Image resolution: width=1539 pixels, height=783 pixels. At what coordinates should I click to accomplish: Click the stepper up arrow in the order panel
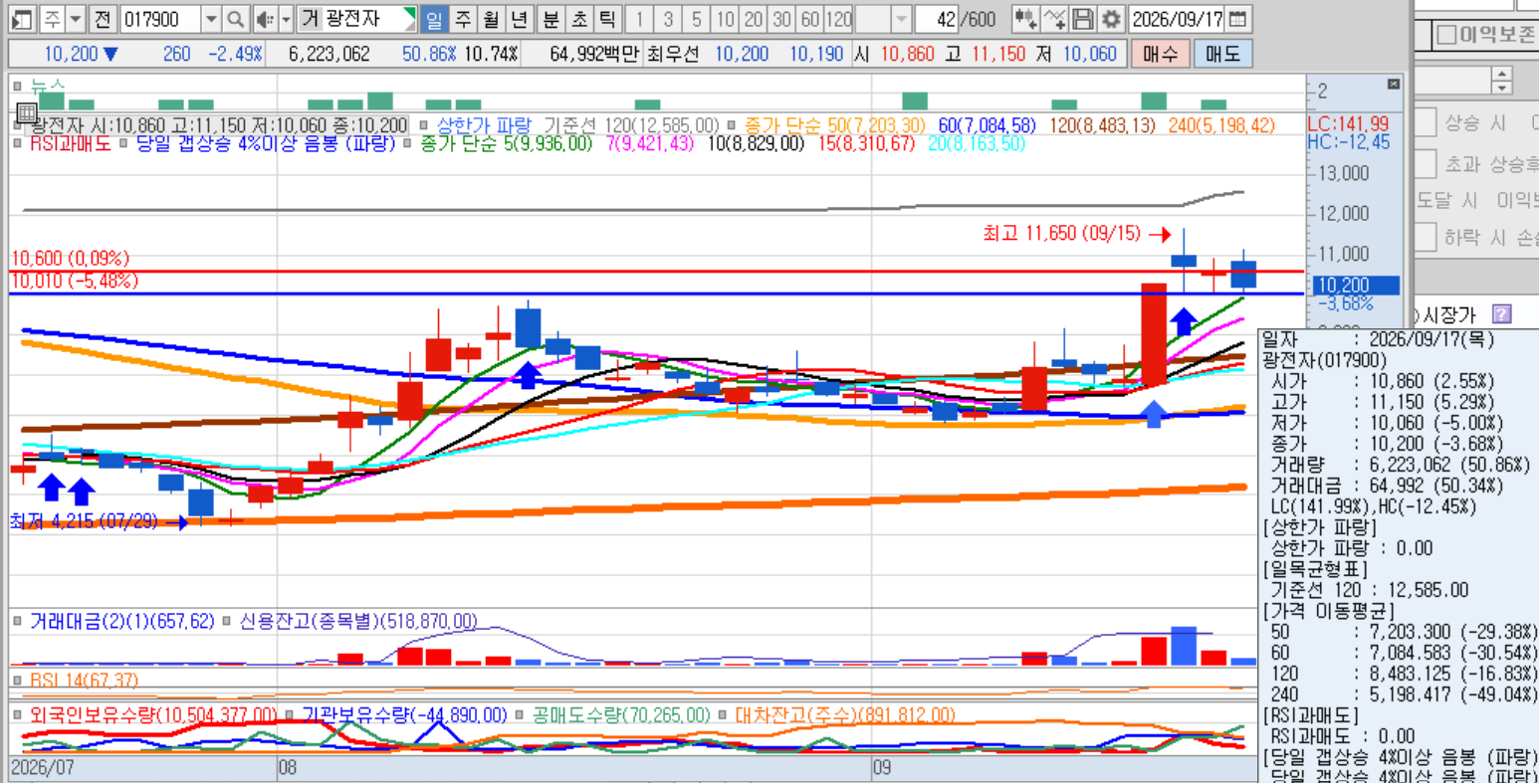click(1502, 74)
